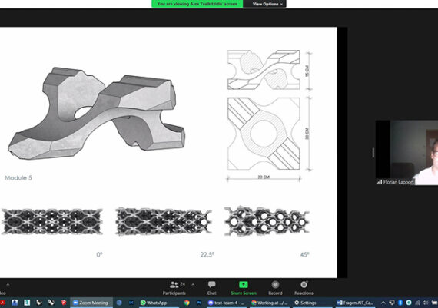Open the Photoshop icon in the taskbar
438x308 pixels.
[x=199, y=303]
